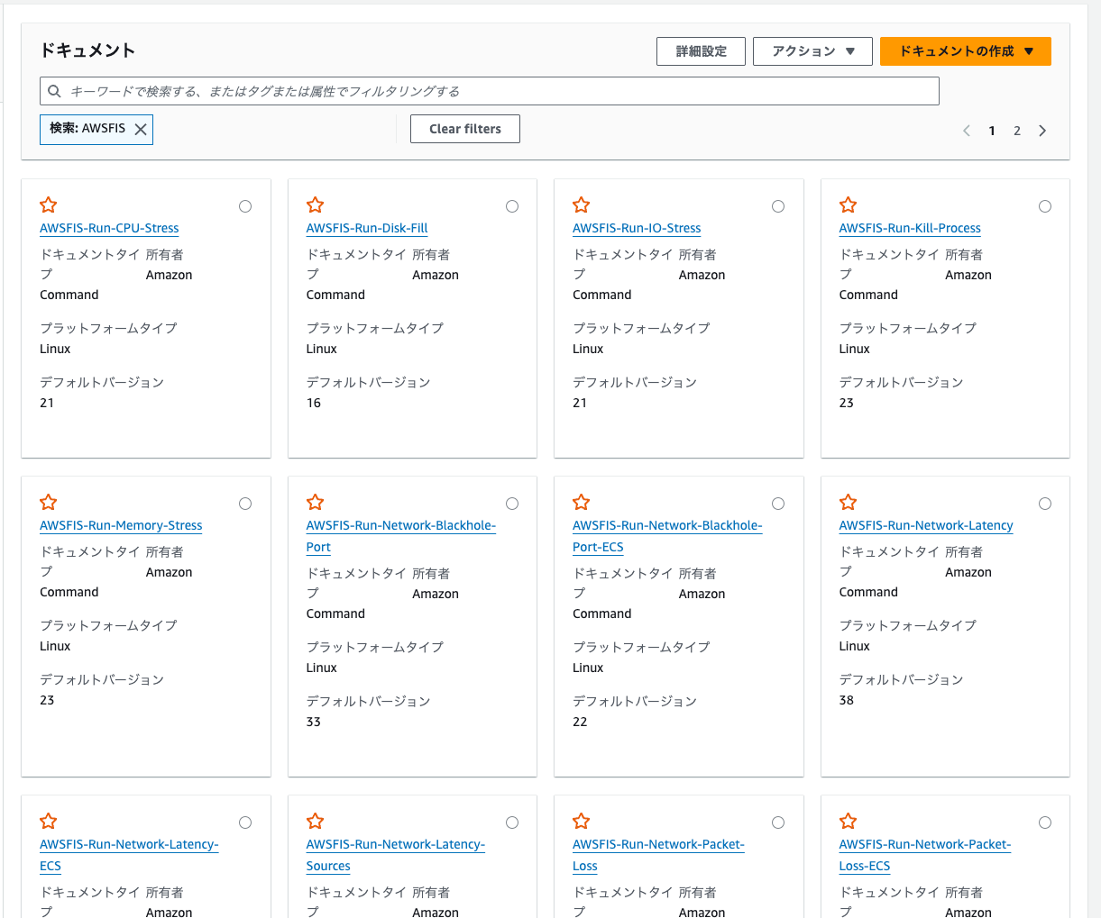Favorite AWSFIS-Run-IO-Stress with its star icon
Image resolution: width=1101 pixels, height=918 pixels.
(x=582, y=205)
